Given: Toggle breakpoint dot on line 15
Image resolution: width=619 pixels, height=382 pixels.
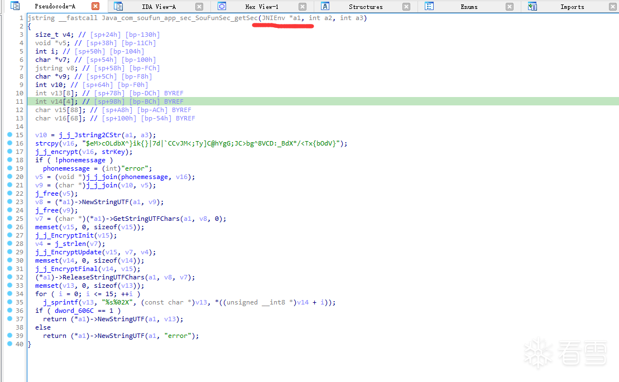Looking at the screenshot, I should (x=10, y=135).
